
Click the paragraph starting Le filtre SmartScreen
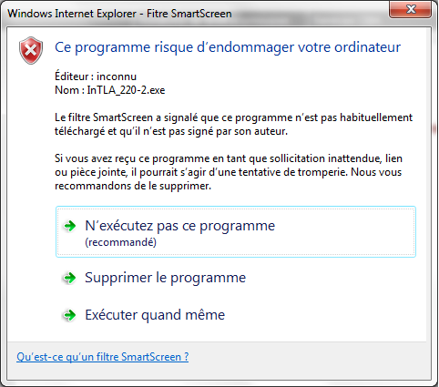(233, 124)
